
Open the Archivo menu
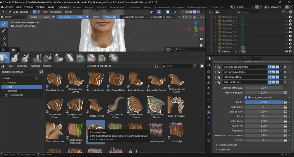click(x=9, y=7)
